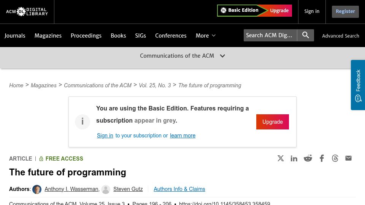Open the SIGs menu item
The image size is (365, 205).
141,36
